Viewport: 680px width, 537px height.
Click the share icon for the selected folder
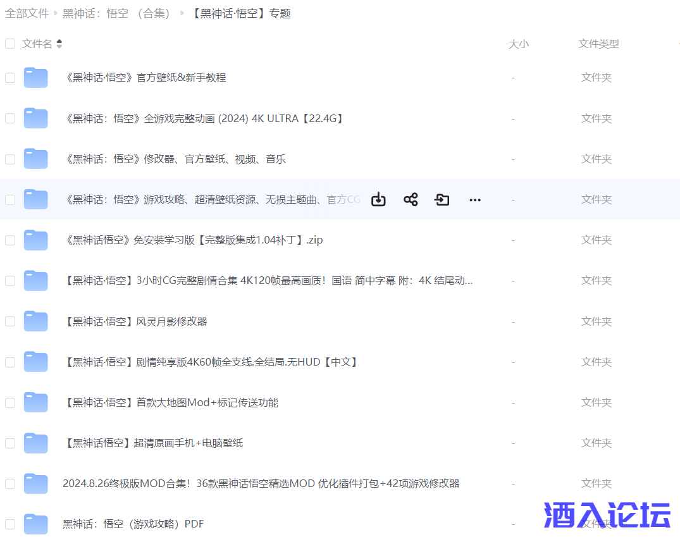click(x=411, y=199)
